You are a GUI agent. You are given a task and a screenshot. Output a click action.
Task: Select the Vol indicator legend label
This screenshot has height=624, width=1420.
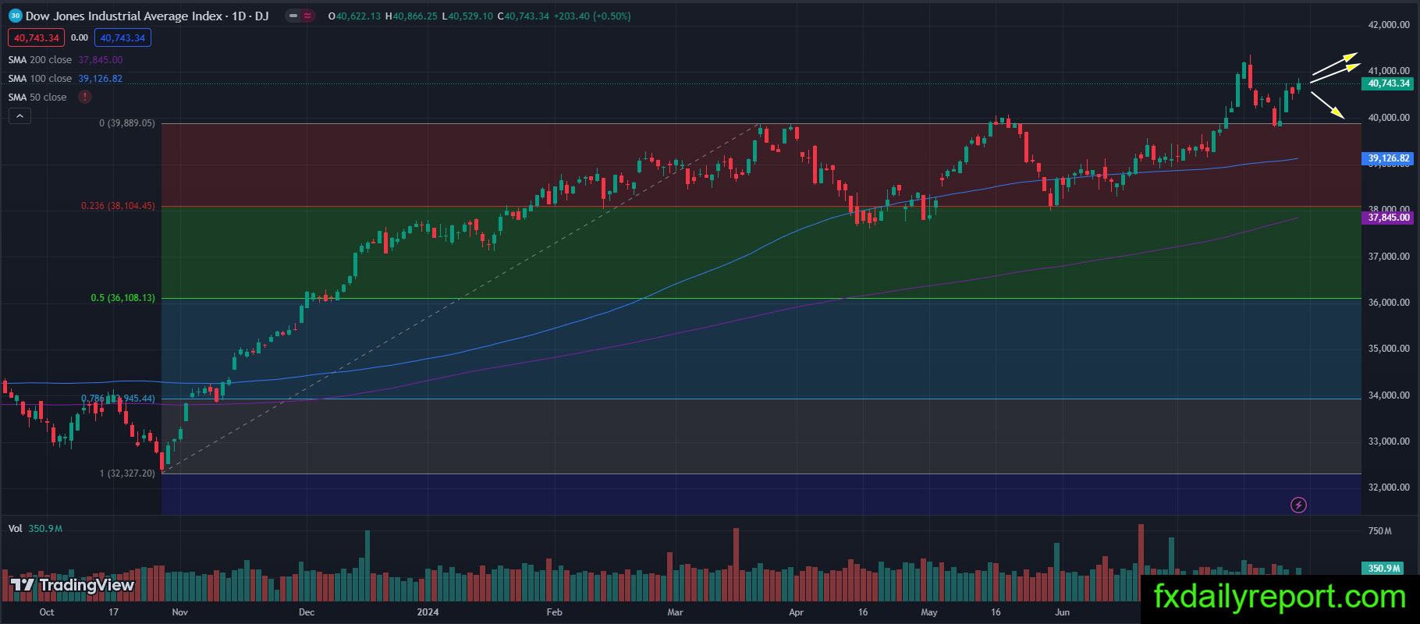[15, 529]
